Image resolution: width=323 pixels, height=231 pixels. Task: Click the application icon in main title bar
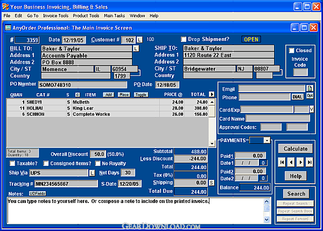(x=5, y=7)
